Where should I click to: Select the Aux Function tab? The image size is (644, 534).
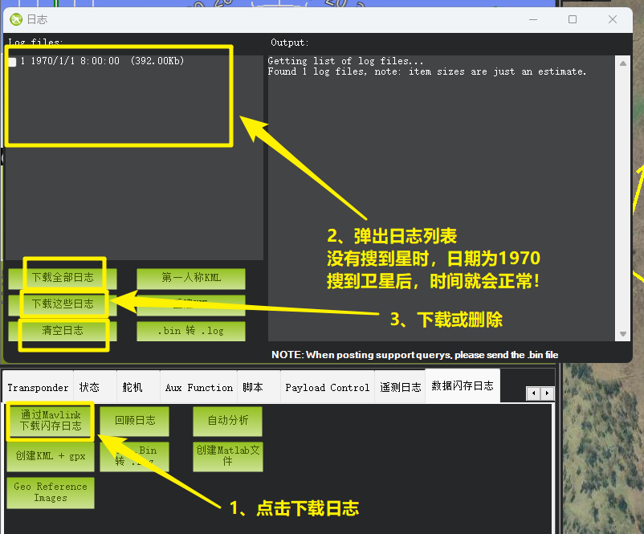point(199,387)
